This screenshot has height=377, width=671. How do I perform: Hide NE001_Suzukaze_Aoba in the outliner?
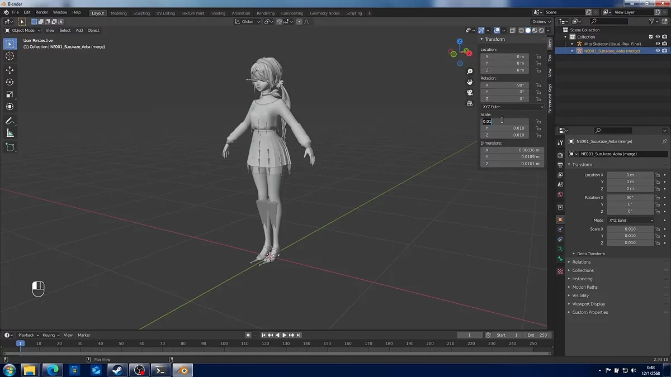click(658, 51)
